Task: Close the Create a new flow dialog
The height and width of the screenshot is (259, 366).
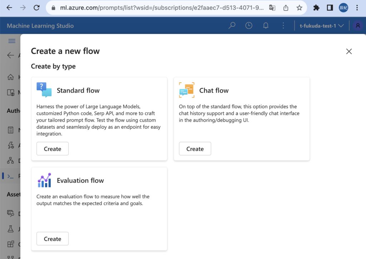Action: (349, 52)
